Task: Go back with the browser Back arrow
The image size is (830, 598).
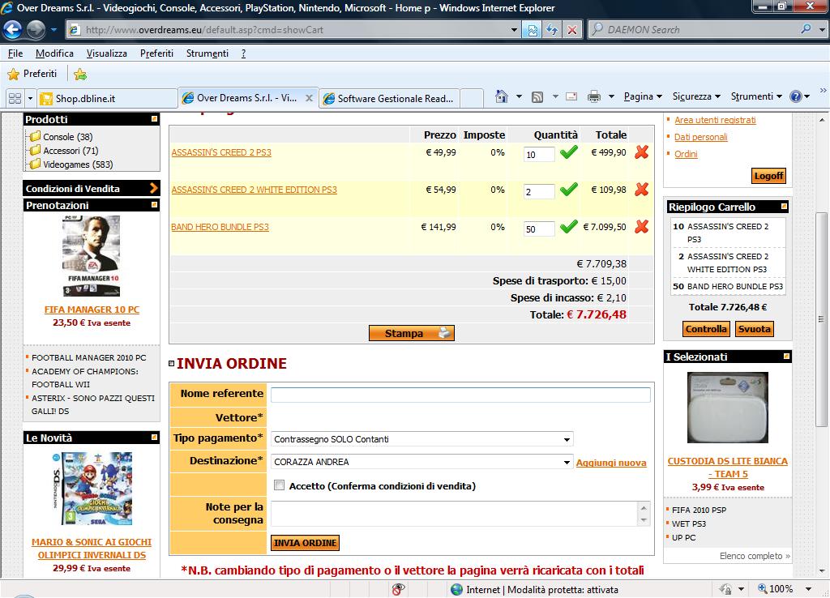Action: click(x=13, y=30)
